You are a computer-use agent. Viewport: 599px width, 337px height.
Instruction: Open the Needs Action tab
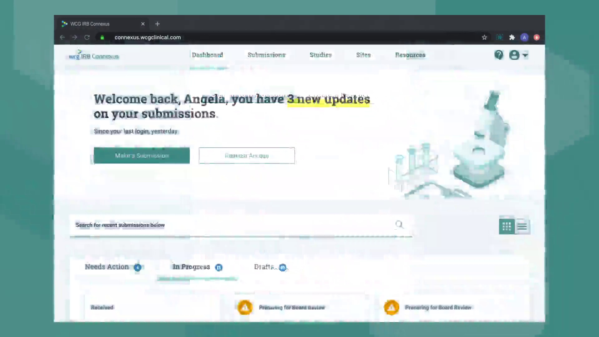(x=107, y=267)
